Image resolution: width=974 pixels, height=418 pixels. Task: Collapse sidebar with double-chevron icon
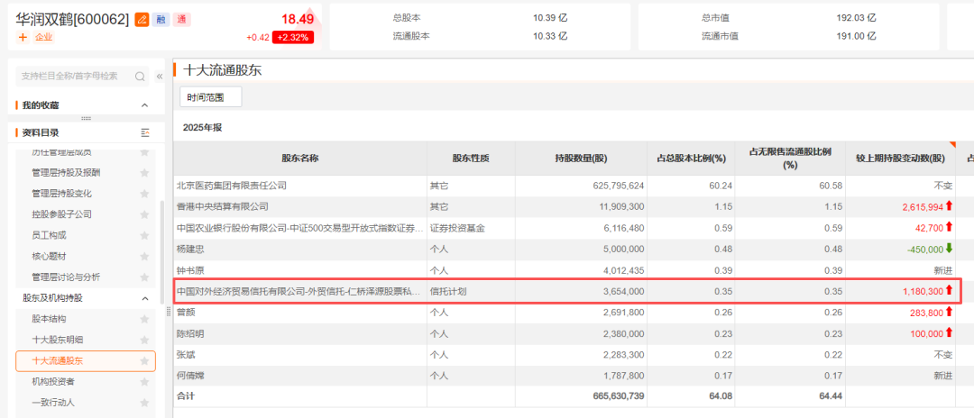click(x=160, y=77)
